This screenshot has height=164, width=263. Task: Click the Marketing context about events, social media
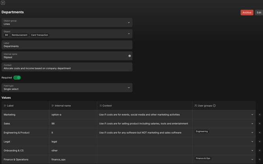144,115
